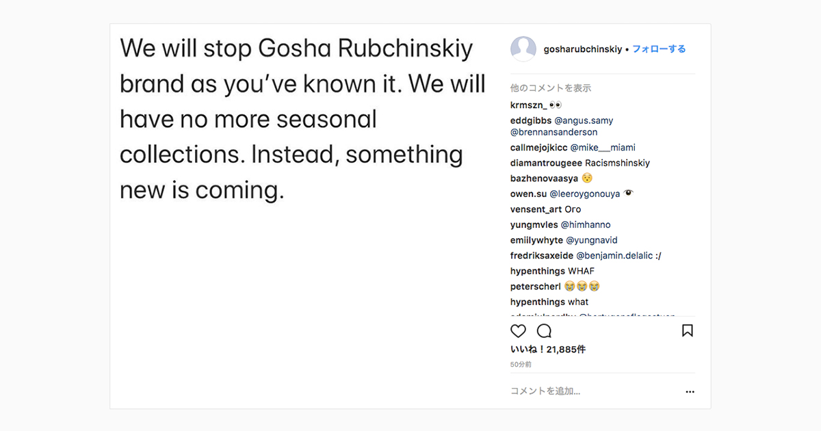This screenshot has height=431, width=821.
Task: Open commenting via the speech bubble icon
Action: pyautogui.click(x=544, y=331)
